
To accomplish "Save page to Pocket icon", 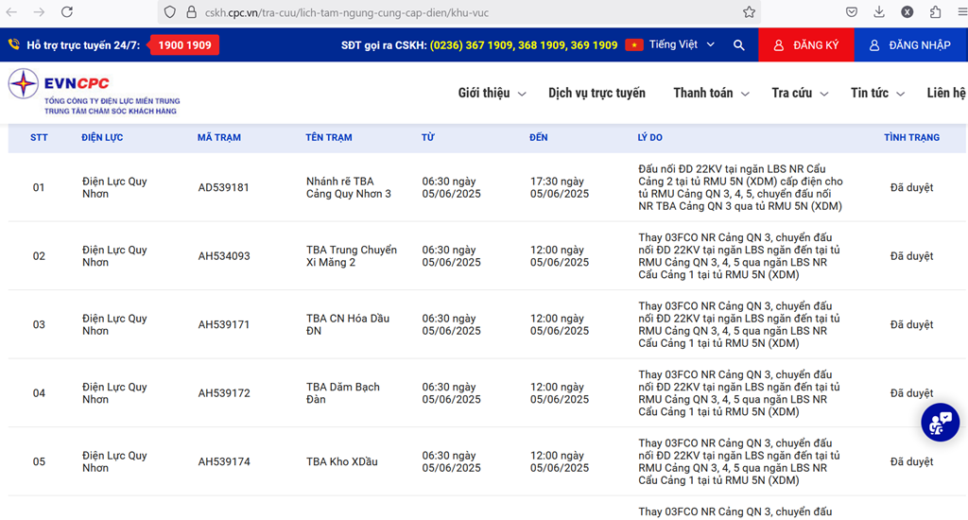I will [x=852, y=12].
